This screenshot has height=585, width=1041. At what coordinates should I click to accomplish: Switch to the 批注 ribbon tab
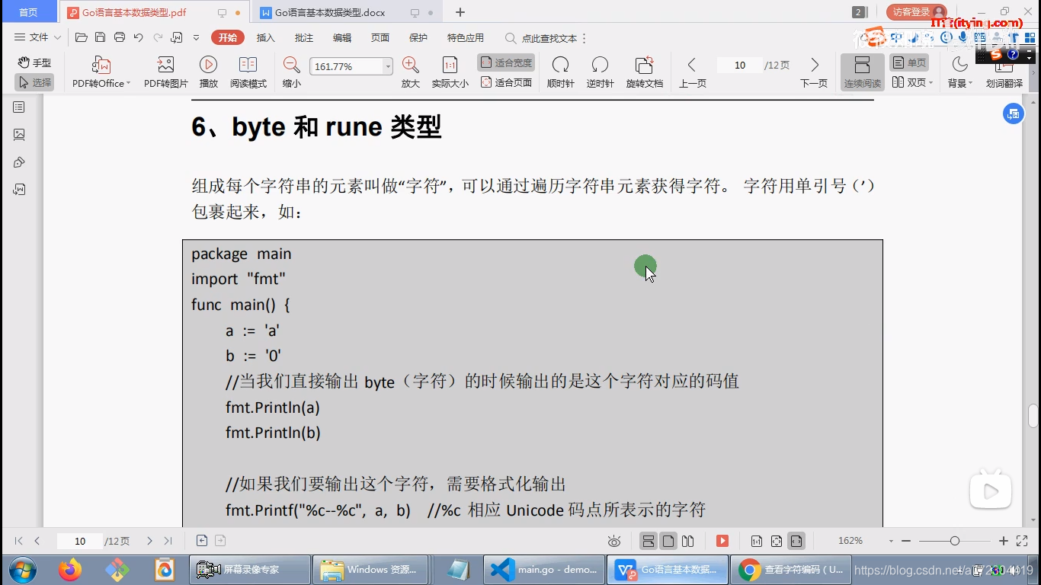[x=304, y=37]
